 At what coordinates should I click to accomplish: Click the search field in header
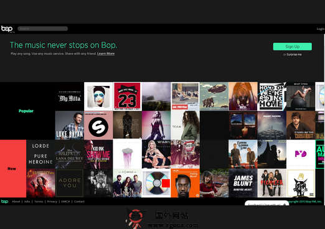(42, 29)
